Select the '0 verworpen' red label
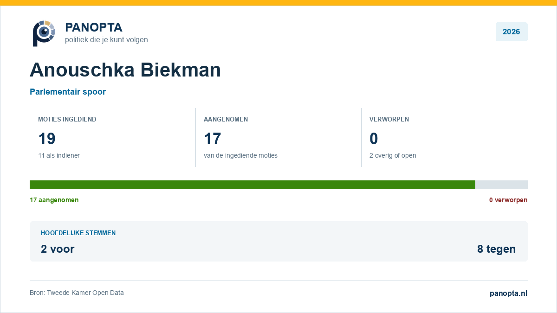This screenshot has width=557, height=313. [508, 200]
